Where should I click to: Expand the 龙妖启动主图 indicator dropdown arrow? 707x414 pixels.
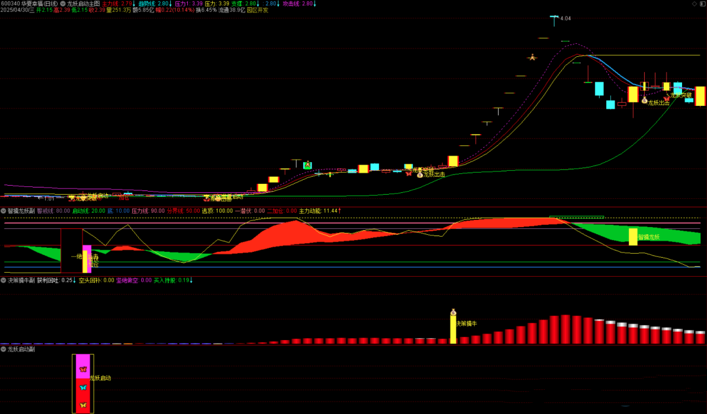click(63, 3)
